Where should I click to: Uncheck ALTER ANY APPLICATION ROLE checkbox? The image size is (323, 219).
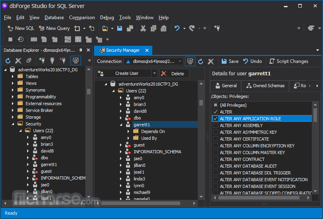point(215,119)
